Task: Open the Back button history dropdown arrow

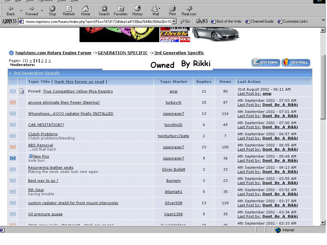Action: tap(21, 11)
